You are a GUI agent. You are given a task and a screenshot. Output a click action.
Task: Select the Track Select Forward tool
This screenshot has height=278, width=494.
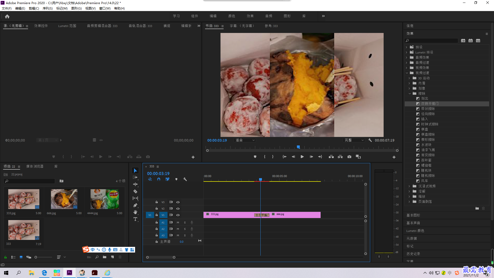pyautogui.click(x=135, y=178)
